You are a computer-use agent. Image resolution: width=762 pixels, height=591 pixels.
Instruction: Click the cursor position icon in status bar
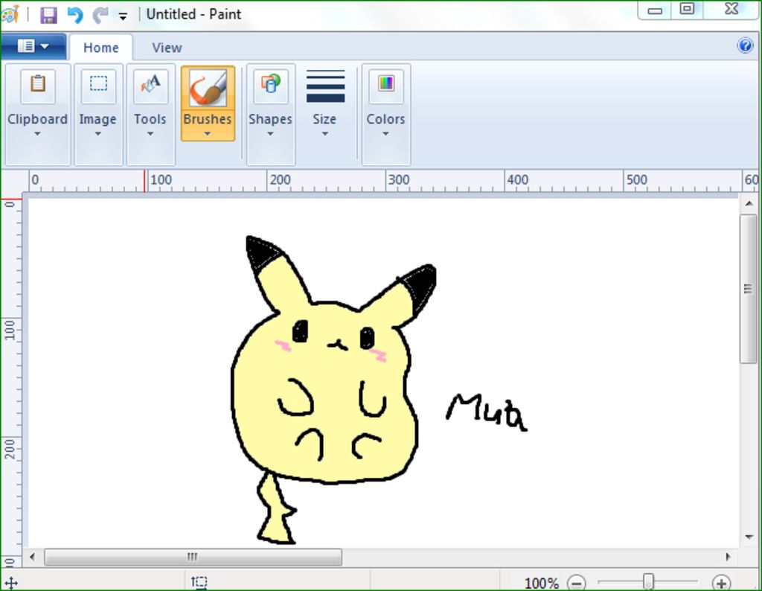pos(11,584)
